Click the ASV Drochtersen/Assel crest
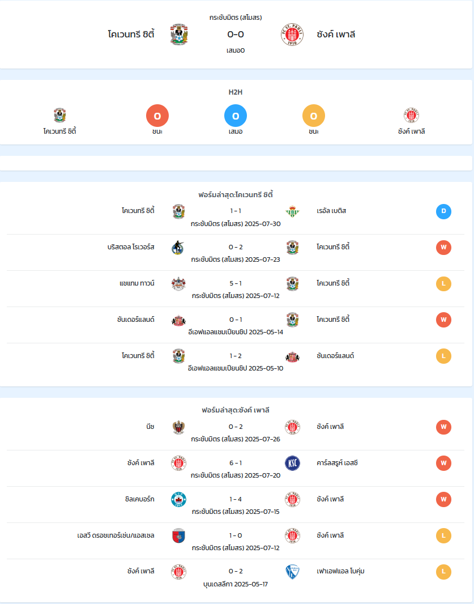Screen dimensions: 474x604 tap(178, 536)
